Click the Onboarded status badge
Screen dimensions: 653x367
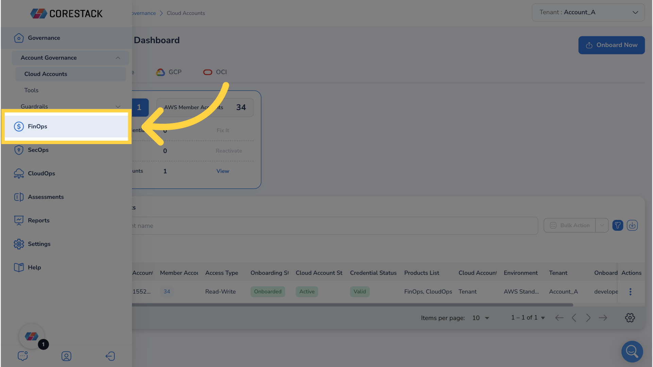click(x=268, y=292)
